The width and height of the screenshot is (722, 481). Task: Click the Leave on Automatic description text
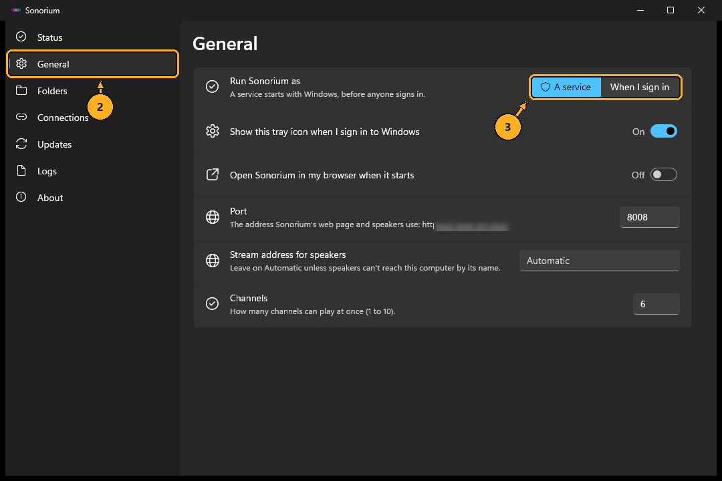tap(365, 268)
